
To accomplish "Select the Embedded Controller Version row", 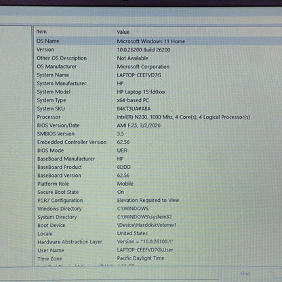I will point(158,142).
